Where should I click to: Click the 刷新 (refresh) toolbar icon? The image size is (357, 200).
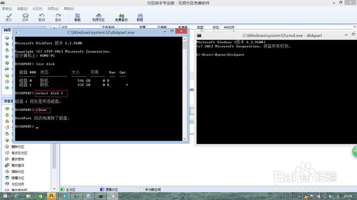(x=77, y=17)
